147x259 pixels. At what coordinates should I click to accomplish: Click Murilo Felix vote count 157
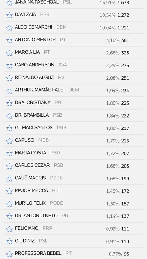click(125, 204)
